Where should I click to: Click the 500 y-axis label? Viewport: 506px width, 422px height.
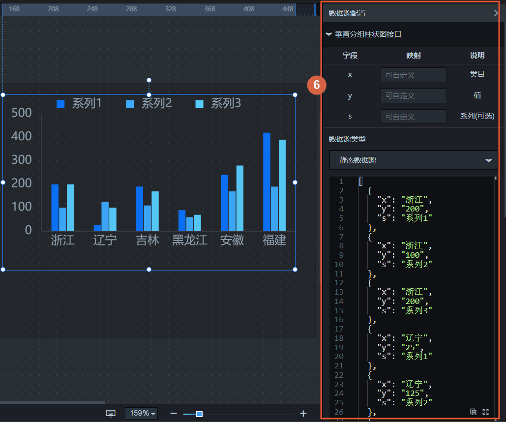coord(22,113)
